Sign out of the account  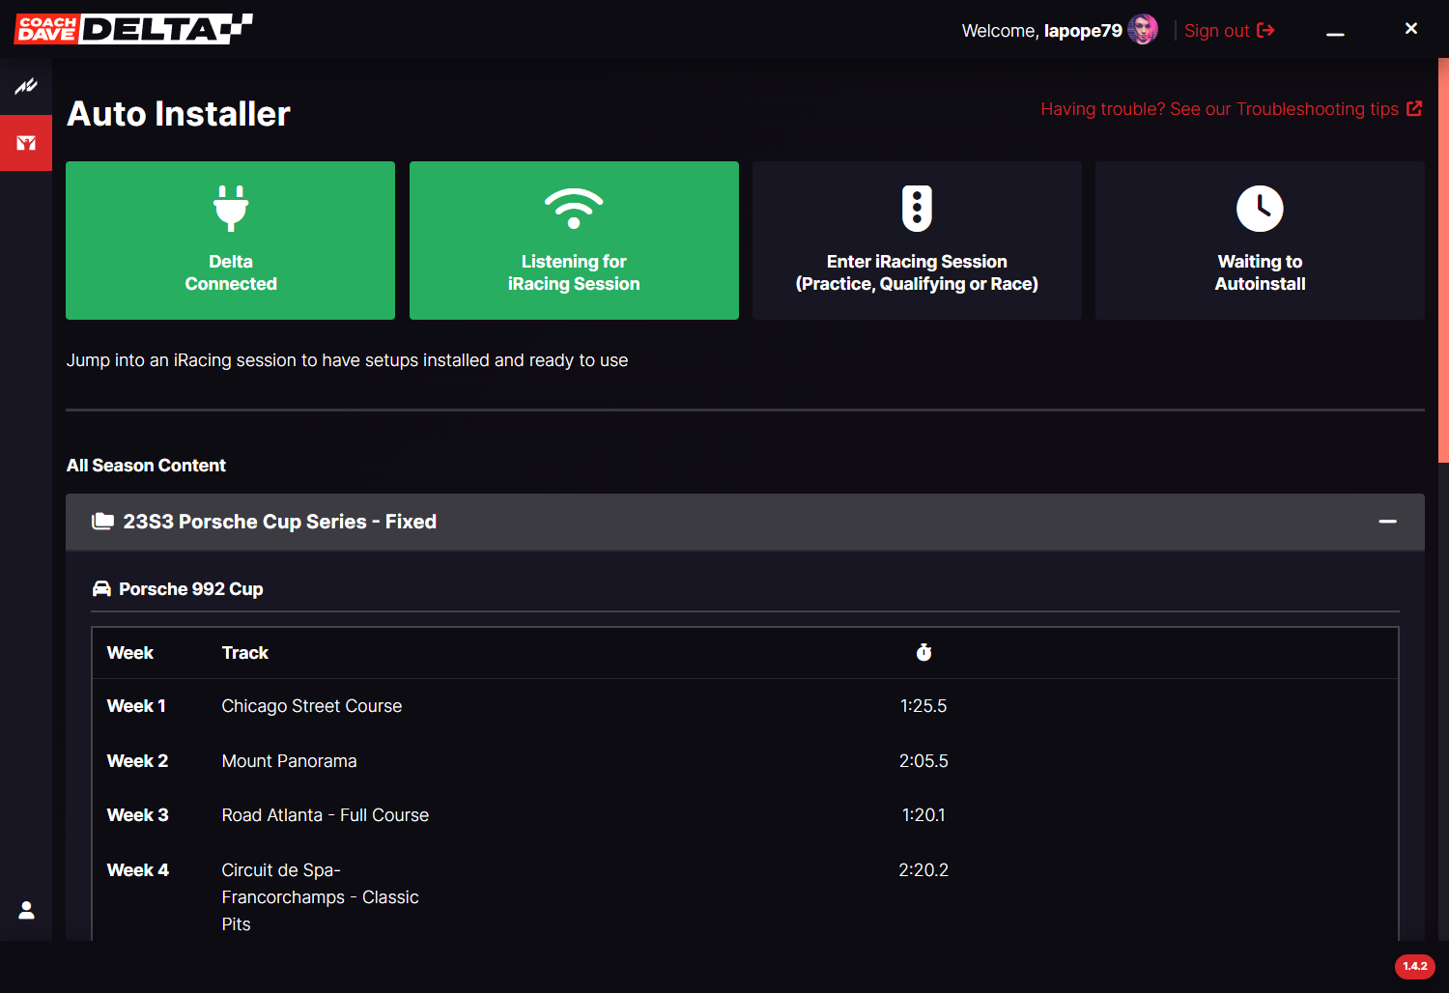click(1229, 31)
